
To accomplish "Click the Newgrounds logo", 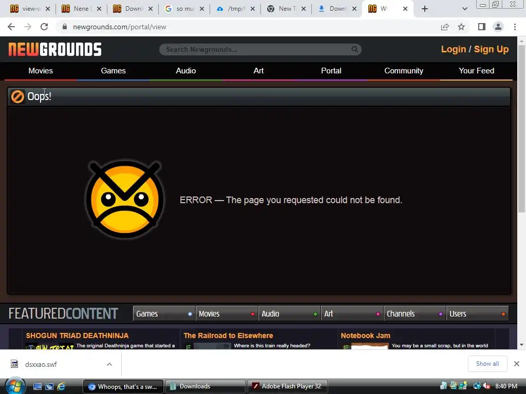I will pos(54,49).
